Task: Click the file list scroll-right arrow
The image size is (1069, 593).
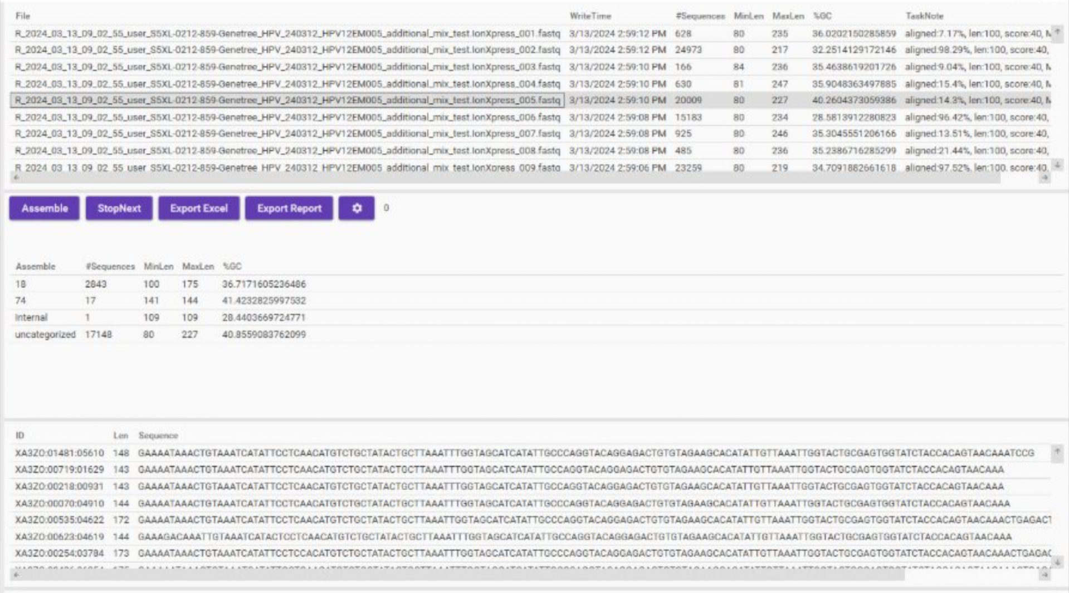Action: tap(1045, 177)
